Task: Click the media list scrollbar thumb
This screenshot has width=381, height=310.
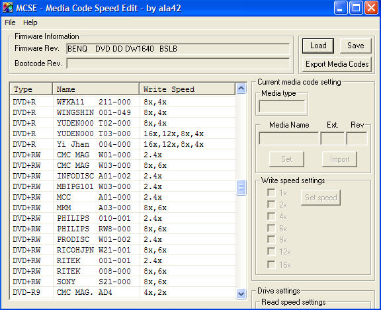Action: tap(241, 187)
